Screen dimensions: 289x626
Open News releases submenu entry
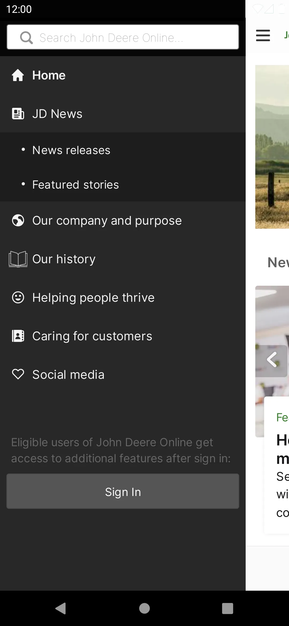click(x=123, y=150)
